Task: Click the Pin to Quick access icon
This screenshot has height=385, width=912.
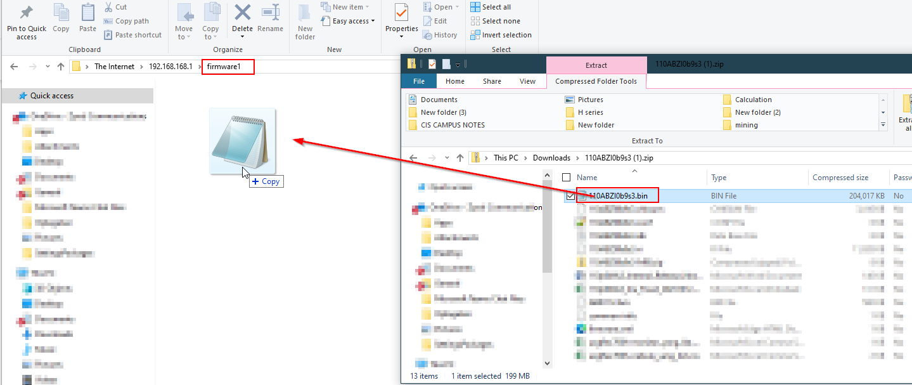Action: coord(27,13)
